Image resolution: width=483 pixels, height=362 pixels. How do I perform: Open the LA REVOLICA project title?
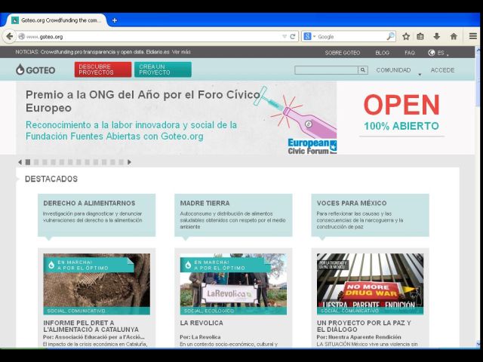coord(202,323)
